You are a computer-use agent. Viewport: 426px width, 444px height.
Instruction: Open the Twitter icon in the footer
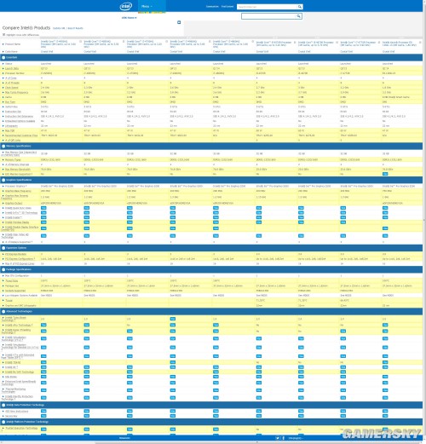(x=278, y=438)
